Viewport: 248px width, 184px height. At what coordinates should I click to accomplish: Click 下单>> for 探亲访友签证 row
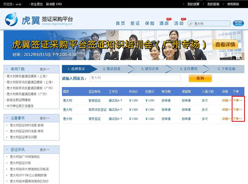coord(237,109)
